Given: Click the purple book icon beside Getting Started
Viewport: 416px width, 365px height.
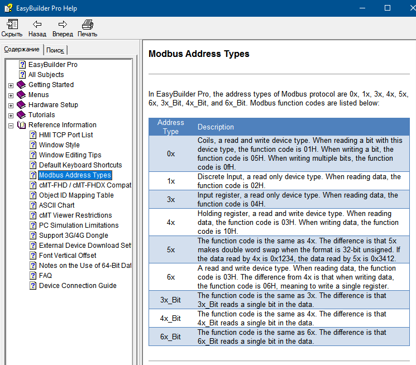Looking at the screenshot, I should click(x=21, y=85).
